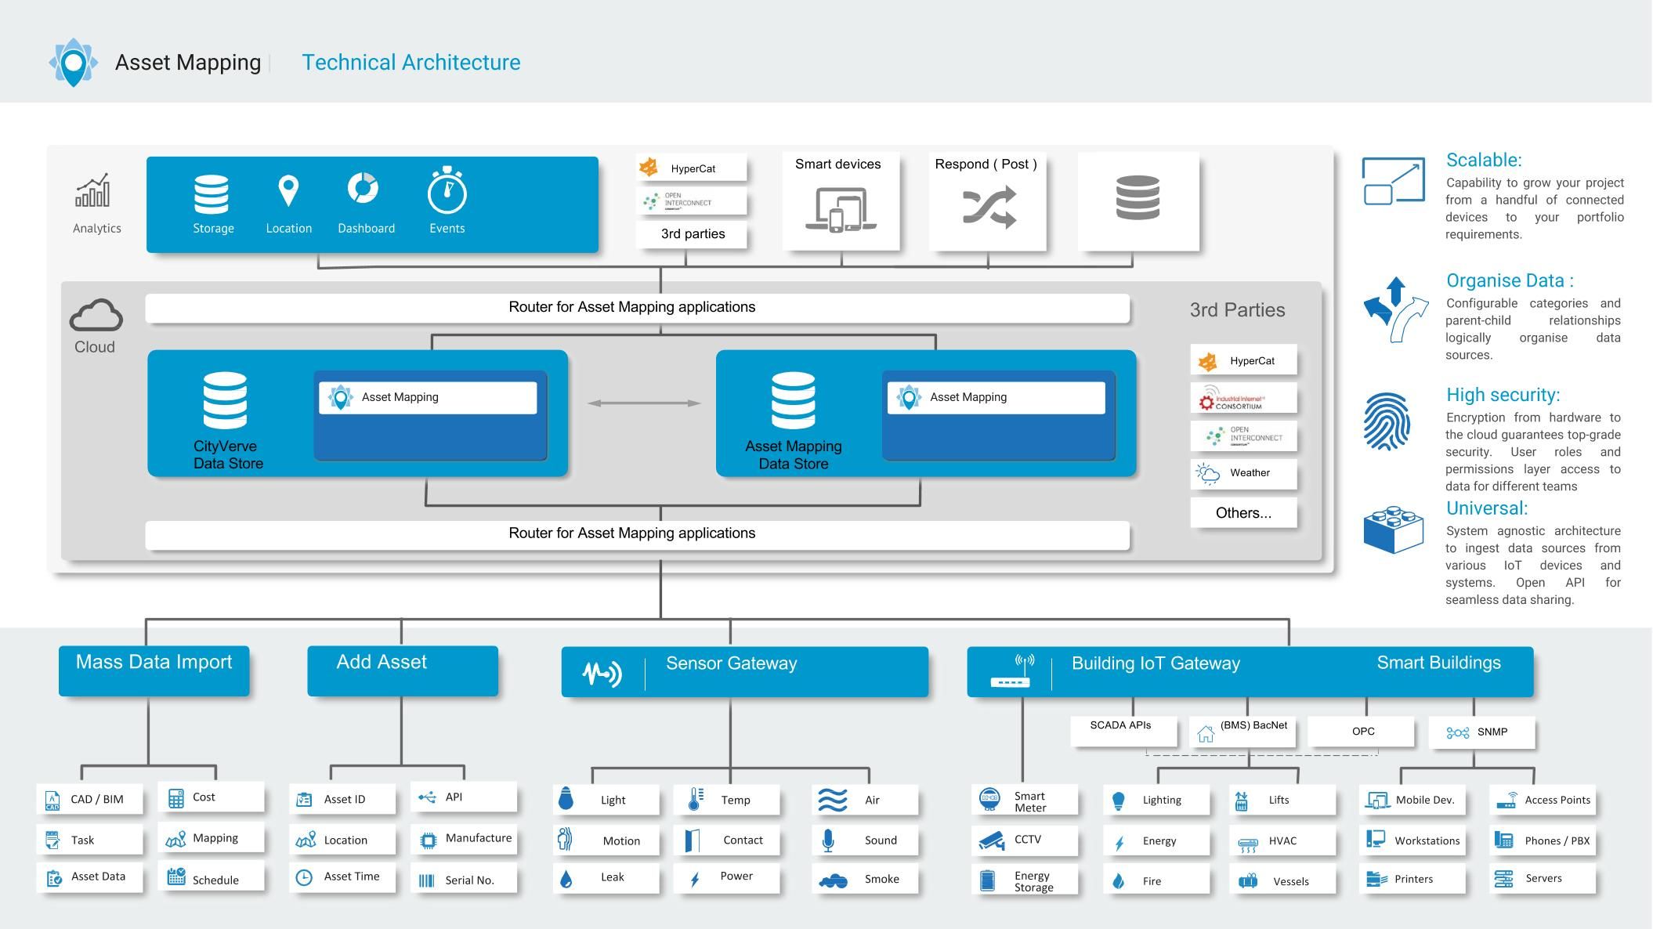Click the thermometer icon beside Temp
The height and width of the screenshot is (929, 1653).
click(x=695, y=799)
